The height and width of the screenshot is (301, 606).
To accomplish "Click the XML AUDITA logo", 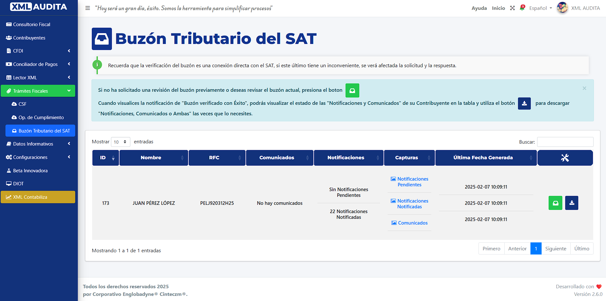I will click(39, 7).
